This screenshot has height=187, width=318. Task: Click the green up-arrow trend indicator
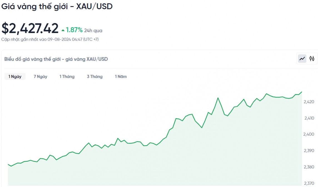click(63, 30)
